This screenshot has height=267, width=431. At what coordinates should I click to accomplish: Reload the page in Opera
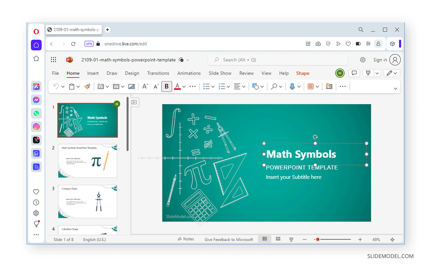(x=73, y=44)
